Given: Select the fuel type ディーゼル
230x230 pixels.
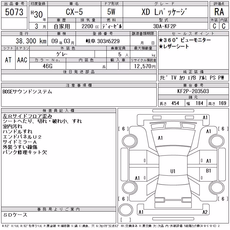Looking at the screenshot, I should (112, 26).
